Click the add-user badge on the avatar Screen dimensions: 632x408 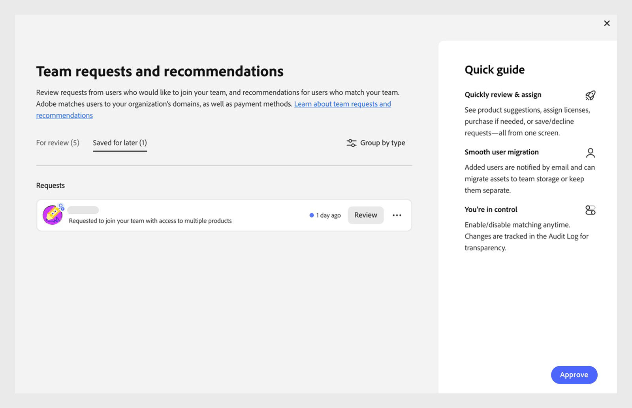61,207
